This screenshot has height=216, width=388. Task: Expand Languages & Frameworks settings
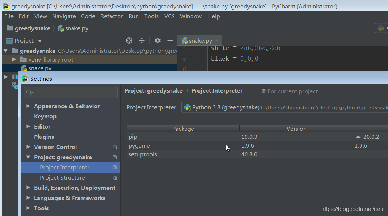point(28,198)
